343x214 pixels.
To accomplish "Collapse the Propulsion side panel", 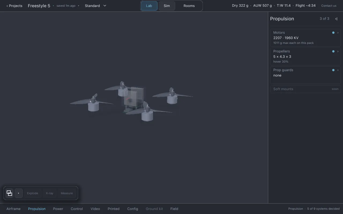I will point(336,19).
